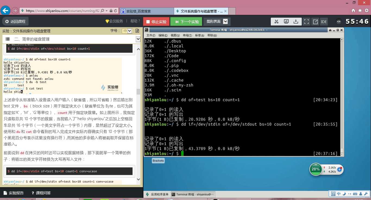The height and width of the screenshot is (200, 371).
Task: Open the 编辑(E) menu in Terminal
Action: (x=163, y=35)
